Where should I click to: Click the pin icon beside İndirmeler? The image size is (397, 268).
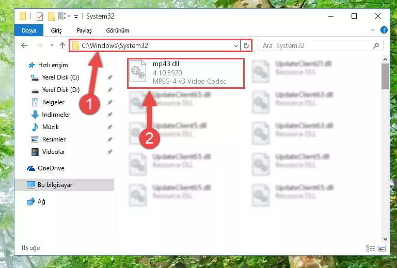point(109,115)
